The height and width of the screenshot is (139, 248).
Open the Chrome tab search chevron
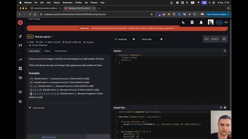pos(228,8)
